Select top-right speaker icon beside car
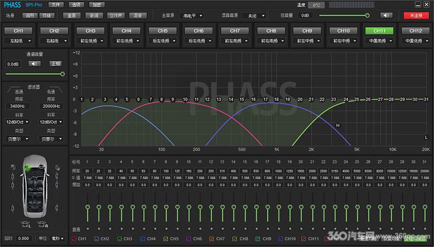434x247 pixels. coord(58,167)
